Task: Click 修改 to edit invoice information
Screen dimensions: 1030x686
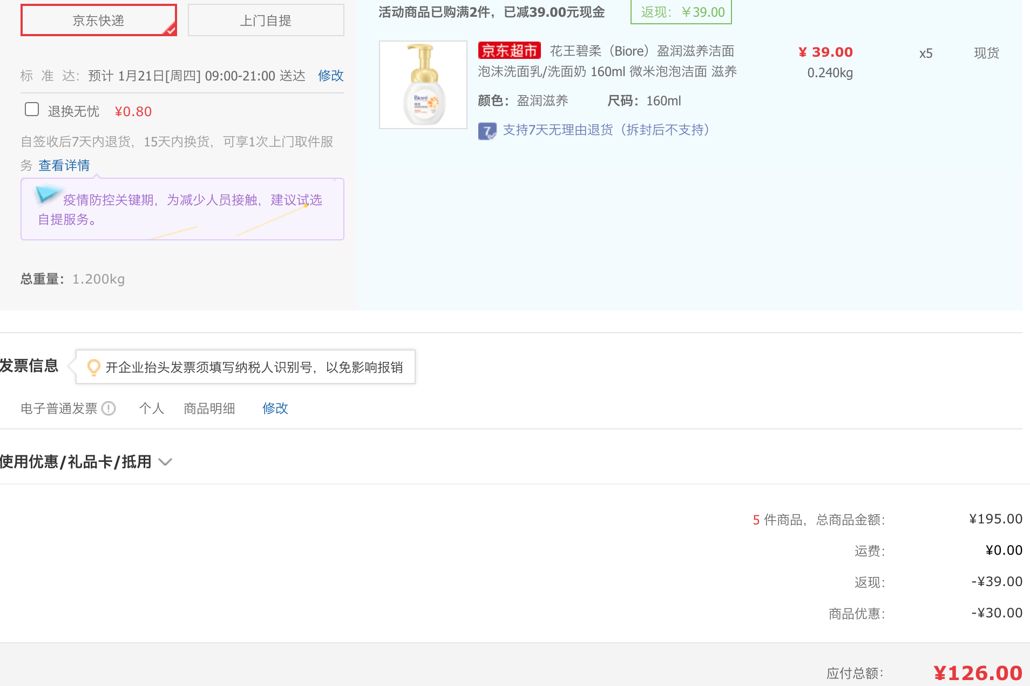Action: 275,408
